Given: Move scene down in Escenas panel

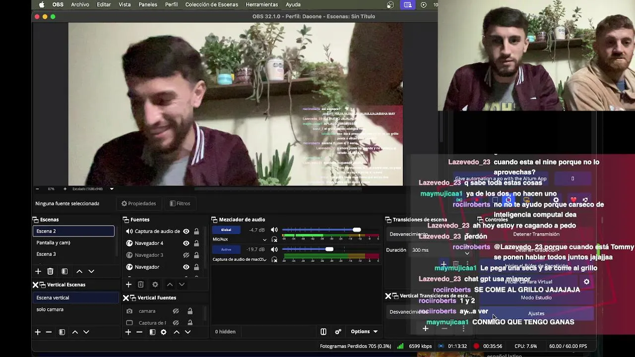Looking at the screenshot, I should pyautogui.click(x=91, y=271).
